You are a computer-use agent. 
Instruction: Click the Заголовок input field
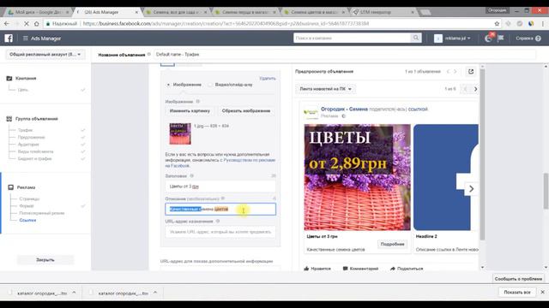click(x=220, y=187)
